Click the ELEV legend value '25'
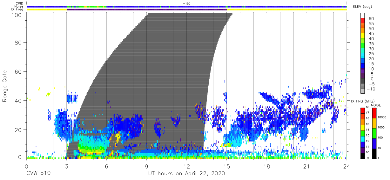The image size is (390, 180). click(x=371, y=54)
